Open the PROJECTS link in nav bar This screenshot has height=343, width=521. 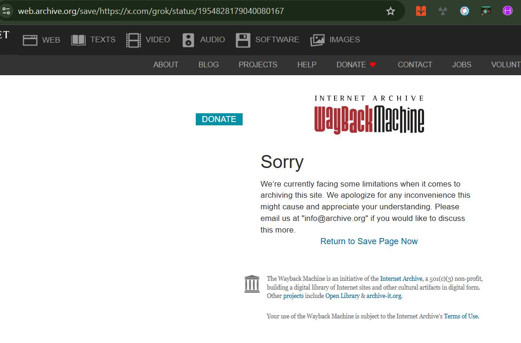pyautogui.click(x=258, y=65)
